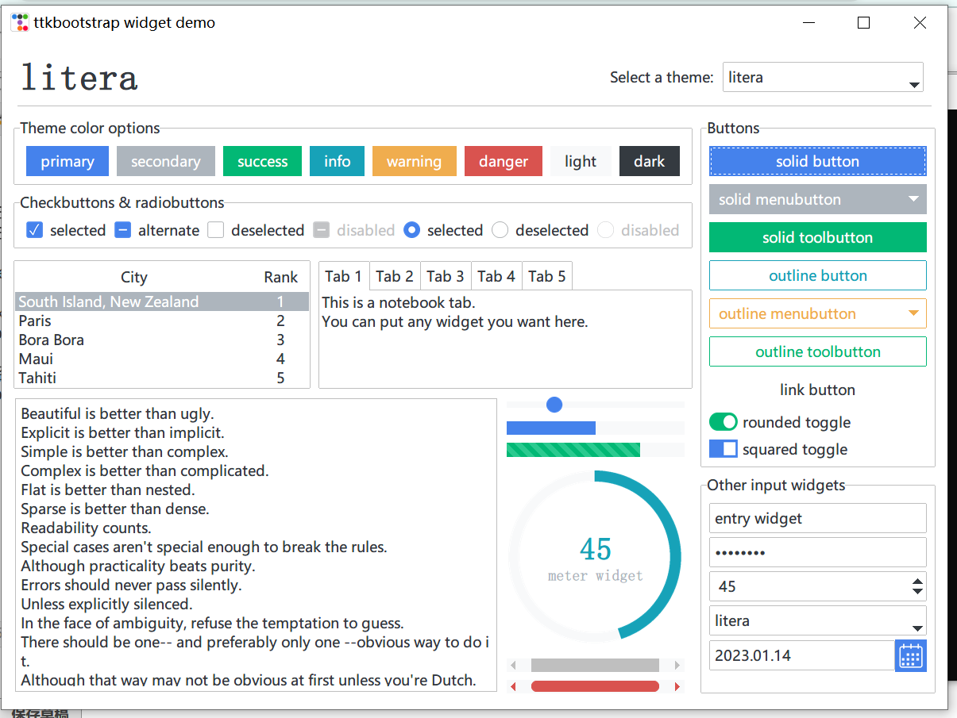Open the solid menubutton dropdown
Image resolution: width=957 pixels, height=718 pixels.
click(x=818, y=199)
